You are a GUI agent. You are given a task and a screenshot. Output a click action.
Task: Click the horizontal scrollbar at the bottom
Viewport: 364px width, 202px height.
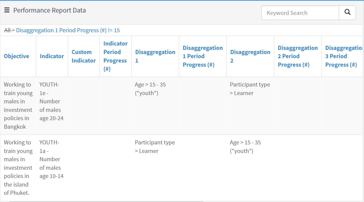point(106,201)
